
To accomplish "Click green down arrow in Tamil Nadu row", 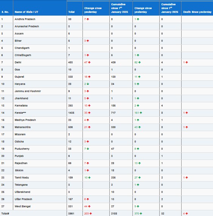I will click(89, 178).
